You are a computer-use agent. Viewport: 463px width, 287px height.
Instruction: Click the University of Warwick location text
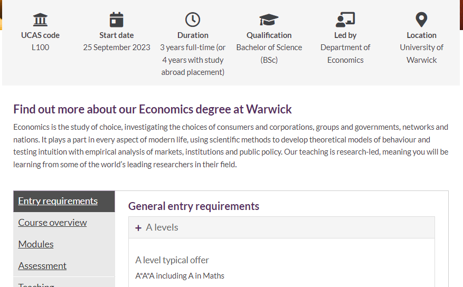[421, 54]
